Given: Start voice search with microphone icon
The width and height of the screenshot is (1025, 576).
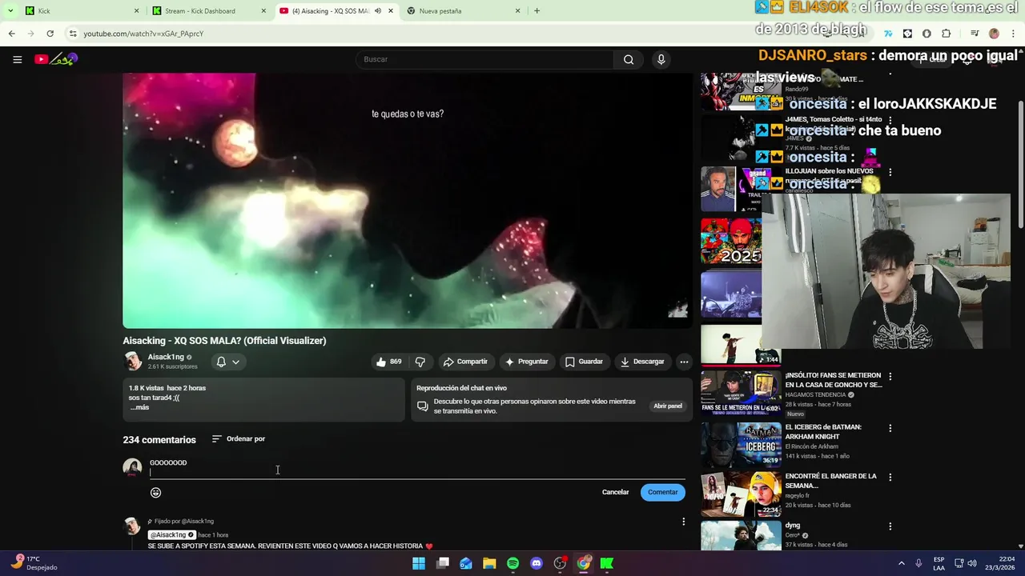Looking at the screenshot, I should coord(661,59).
